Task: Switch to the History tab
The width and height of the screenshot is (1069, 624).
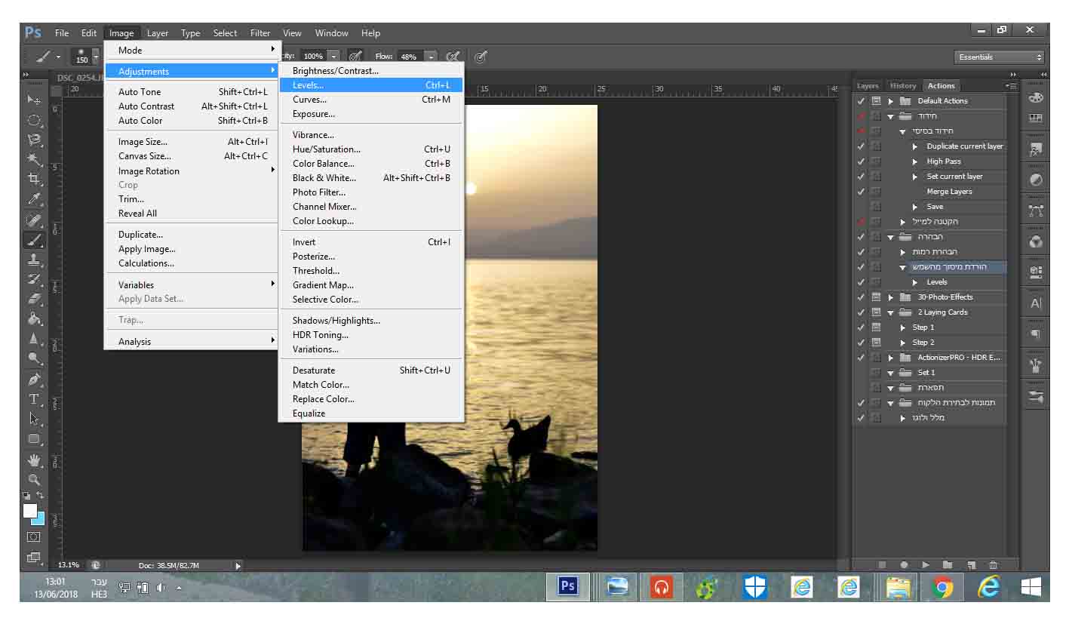Action: coord(902,86)
